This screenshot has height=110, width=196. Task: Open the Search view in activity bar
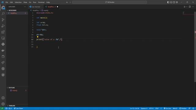pyautogui.click(x=3, y=13)
